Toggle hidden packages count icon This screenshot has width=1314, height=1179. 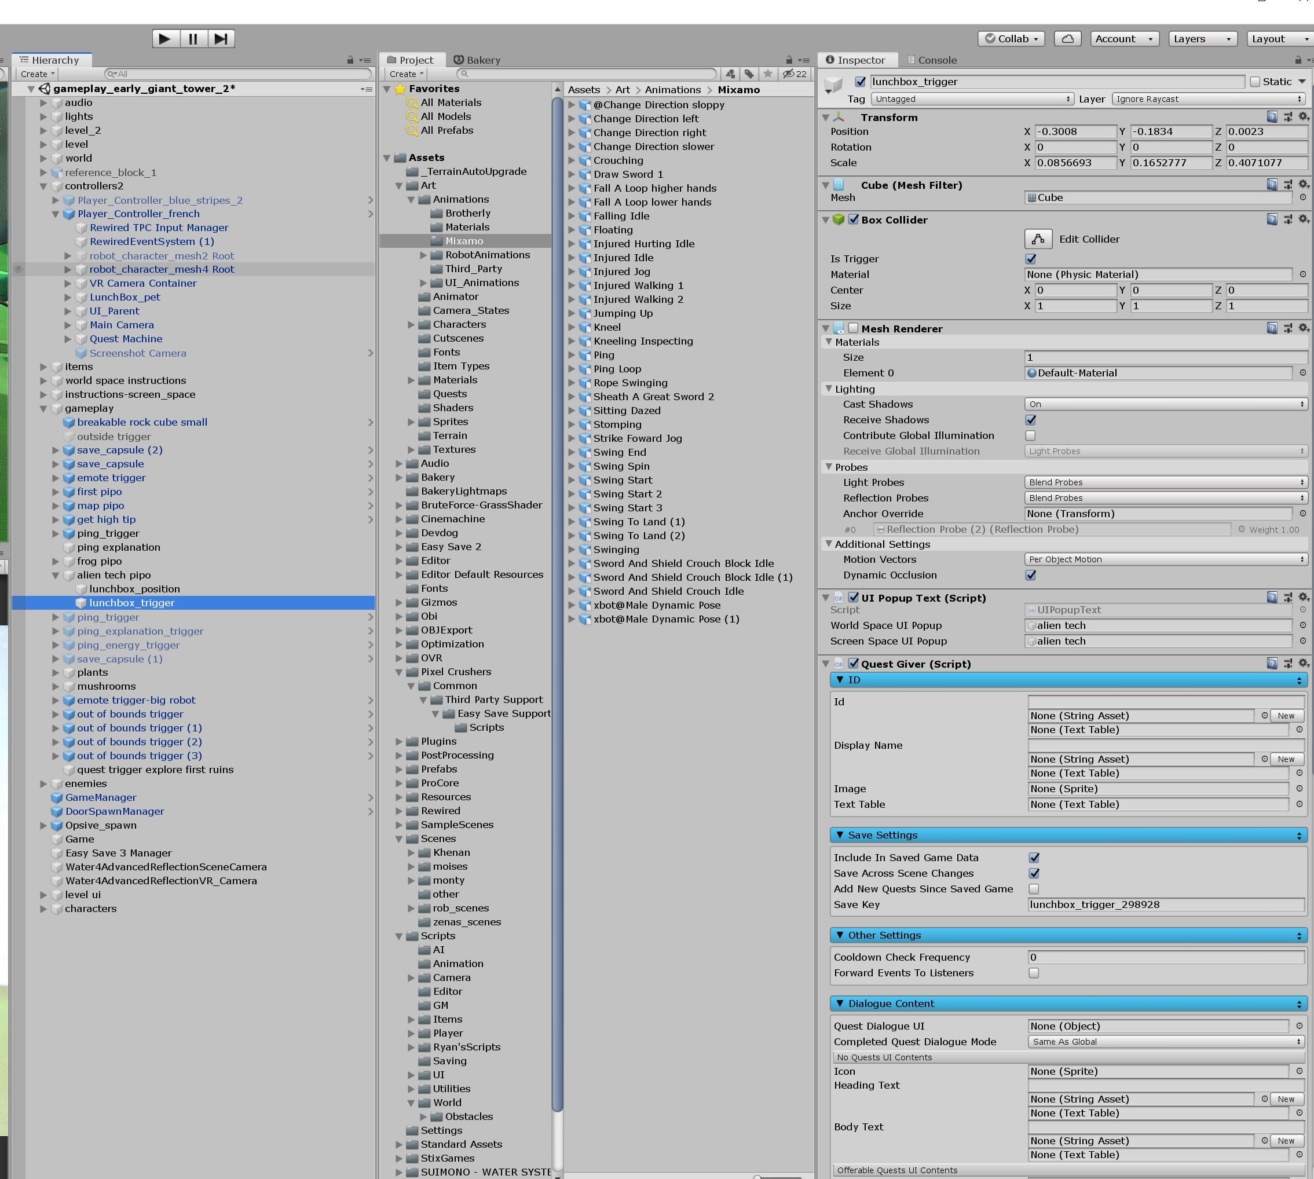pos(795,74)
